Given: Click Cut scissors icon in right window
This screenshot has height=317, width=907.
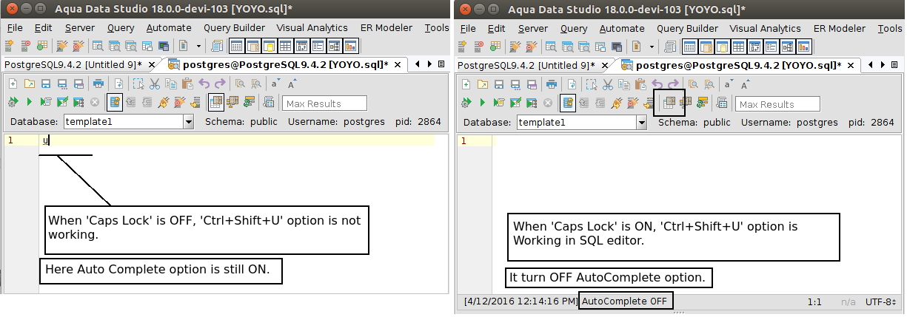Looking at the screenshot, I should [607, 83].
